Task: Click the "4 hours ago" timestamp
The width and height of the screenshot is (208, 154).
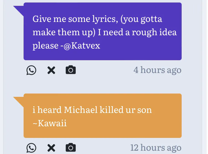Action: (157, 70)
